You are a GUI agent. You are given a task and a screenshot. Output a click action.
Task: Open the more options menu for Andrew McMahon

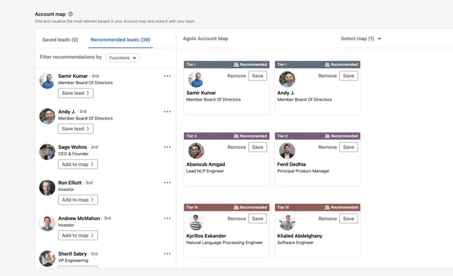coord(167,218)
